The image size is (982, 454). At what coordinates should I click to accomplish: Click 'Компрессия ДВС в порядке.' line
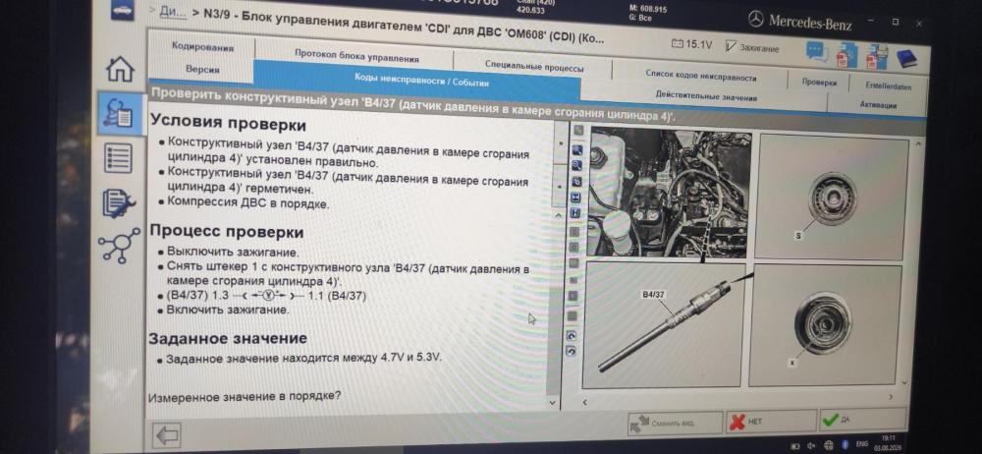coord(247,203)
